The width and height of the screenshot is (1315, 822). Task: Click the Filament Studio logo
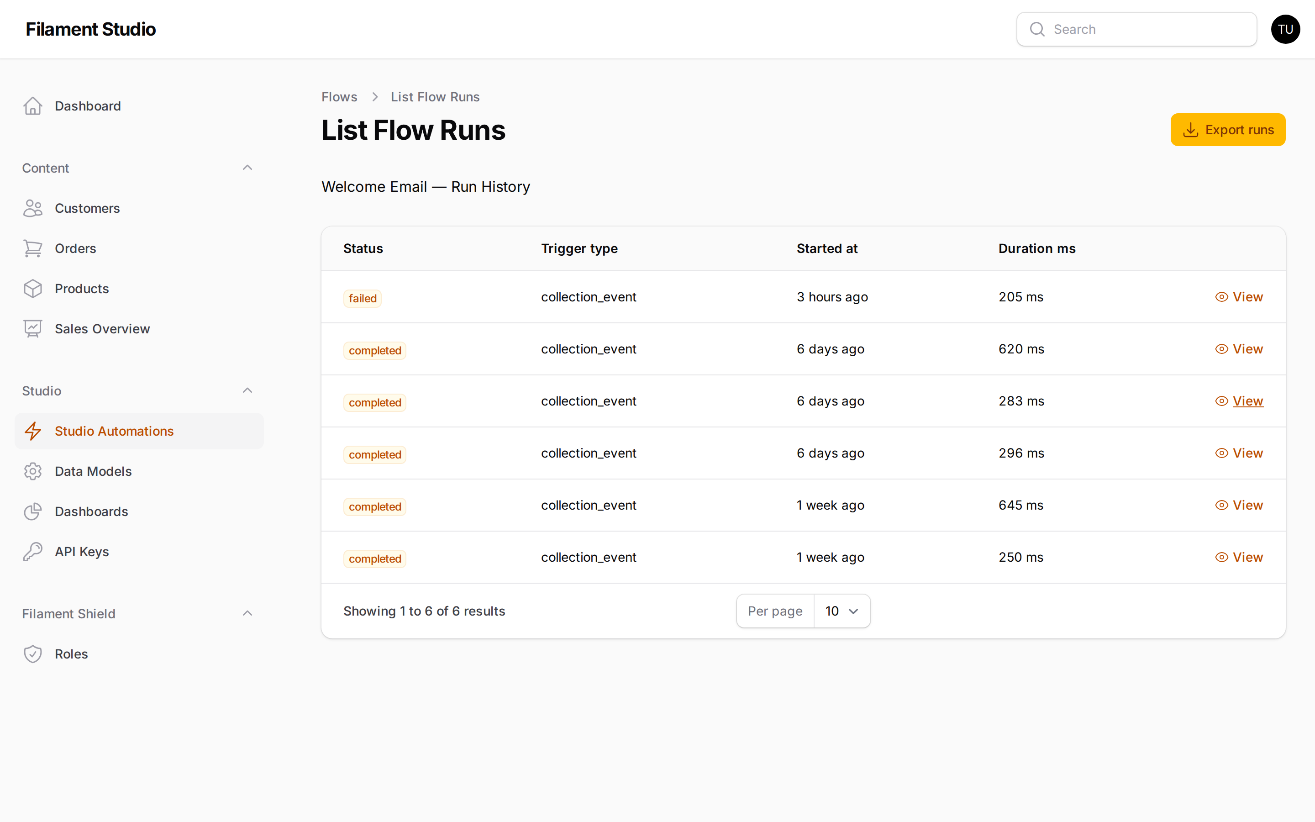click(x=91, y=29)
